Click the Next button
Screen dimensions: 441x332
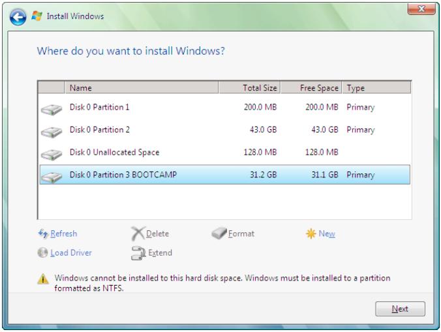pos(400,309)
